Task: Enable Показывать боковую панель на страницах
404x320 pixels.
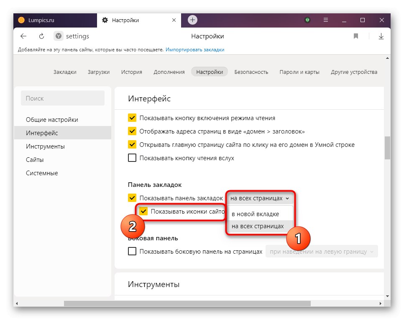Action: [132, 251]
